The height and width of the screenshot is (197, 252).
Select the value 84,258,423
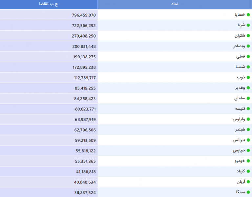click(85, 99)
